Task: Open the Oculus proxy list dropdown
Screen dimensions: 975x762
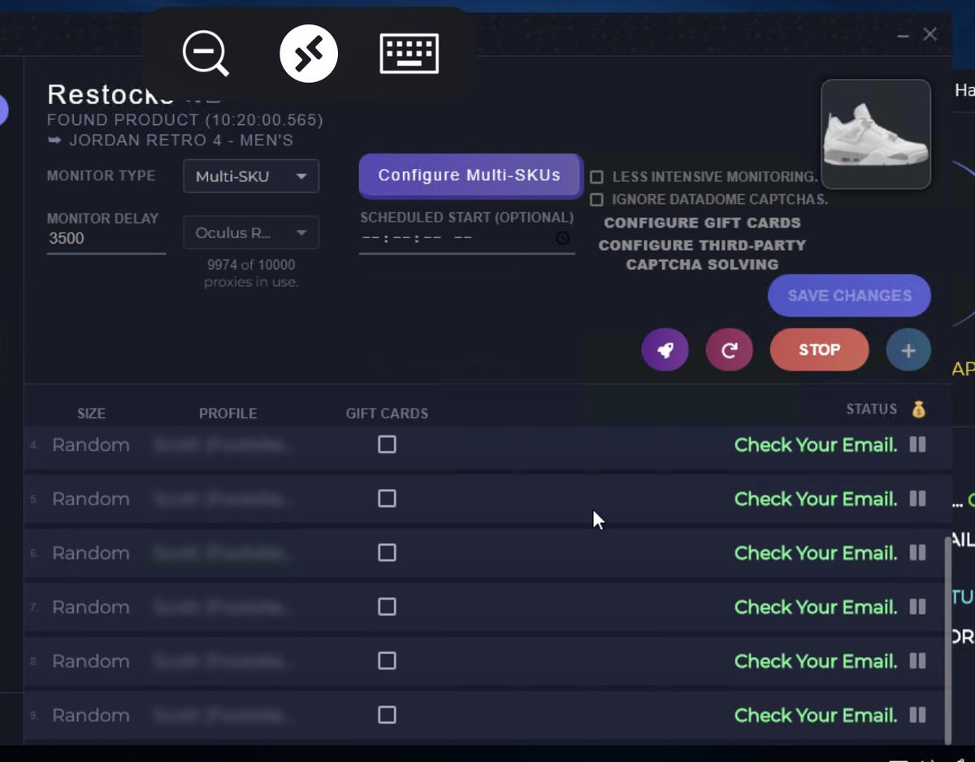Action: 251,233
